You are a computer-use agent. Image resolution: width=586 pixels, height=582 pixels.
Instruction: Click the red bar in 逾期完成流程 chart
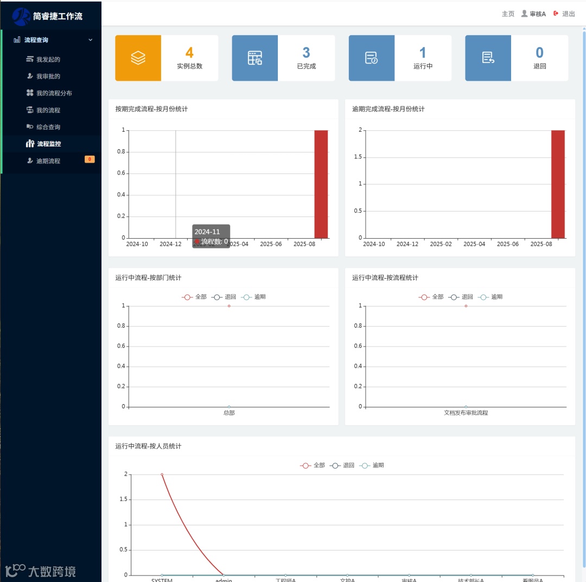click(x=558, y=184)
